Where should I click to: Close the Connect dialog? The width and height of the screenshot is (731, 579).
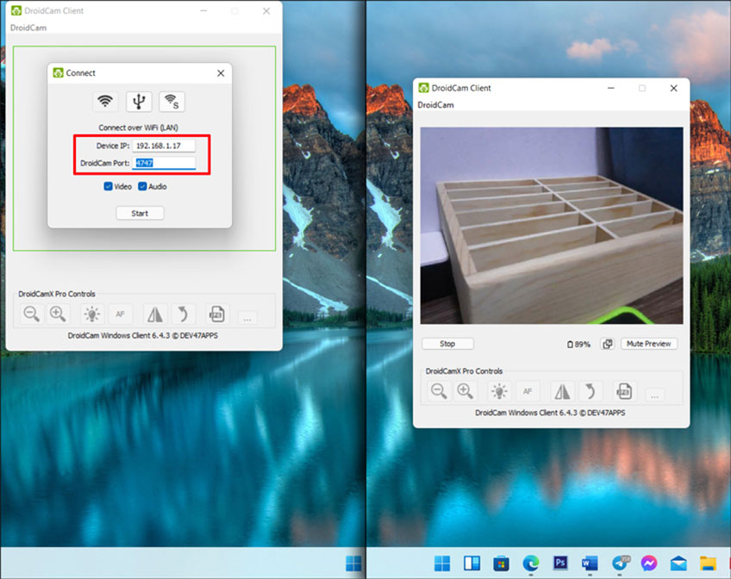coord(221,73)
